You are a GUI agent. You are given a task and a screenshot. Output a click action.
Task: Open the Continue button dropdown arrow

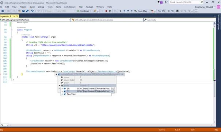pos(90,11)
